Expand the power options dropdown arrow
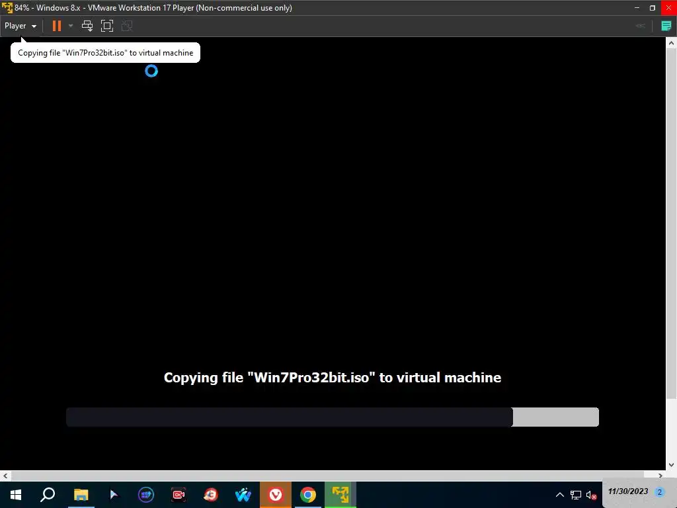677x508 pixels. (x=71, y=26)
